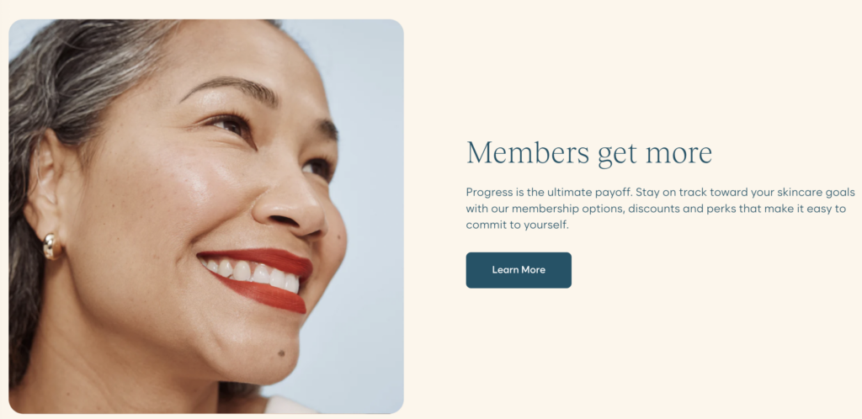The image size is (862, 419).
Task: Click the text "commit to yourself."
Action: coord(518,225)
